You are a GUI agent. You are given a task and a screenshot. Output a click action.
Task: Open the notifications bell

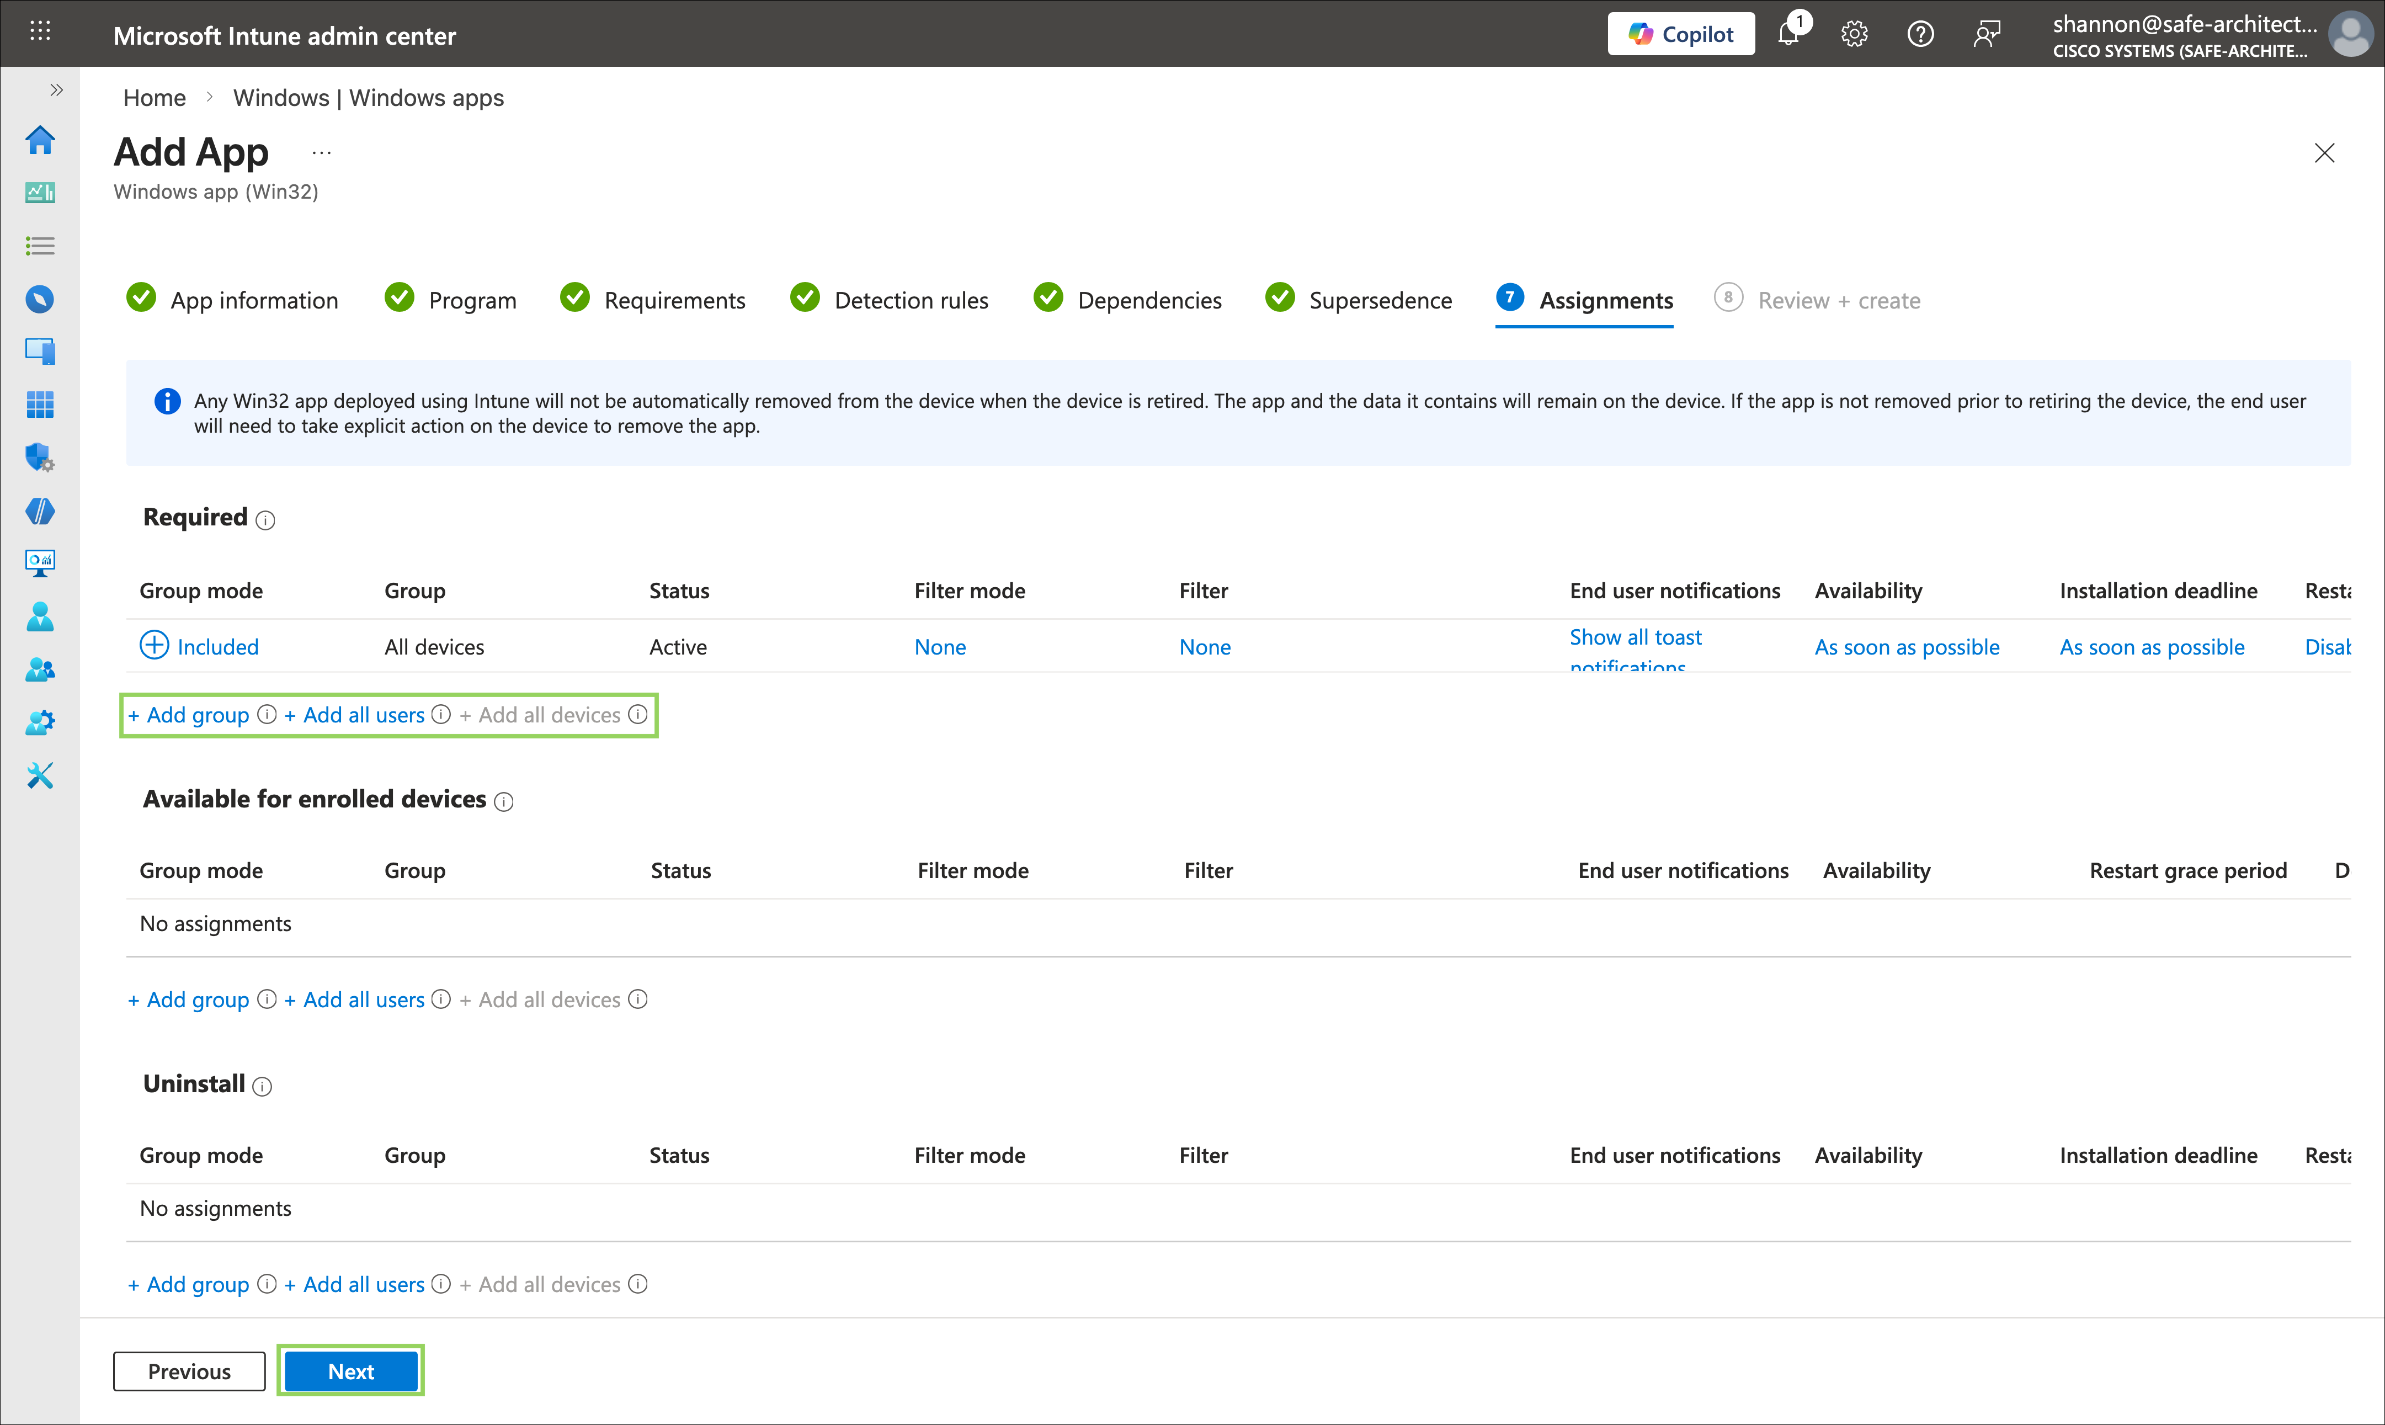[x=1789, y=34]
